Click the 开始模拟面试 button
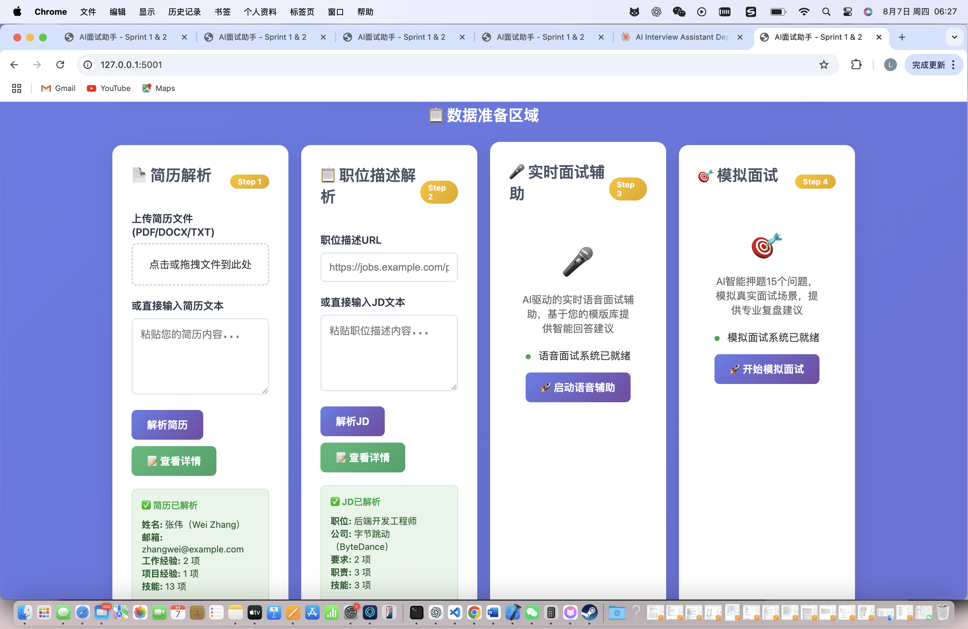Viewport: 968px width, 629px height. click(x=766, y=369)
